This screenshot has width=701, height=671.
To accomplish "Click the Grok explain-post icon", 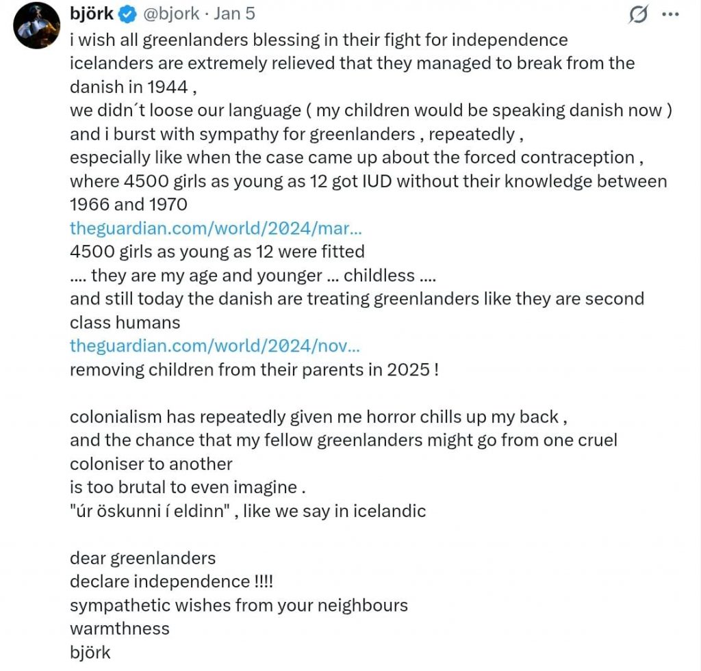I will [638, 14].
